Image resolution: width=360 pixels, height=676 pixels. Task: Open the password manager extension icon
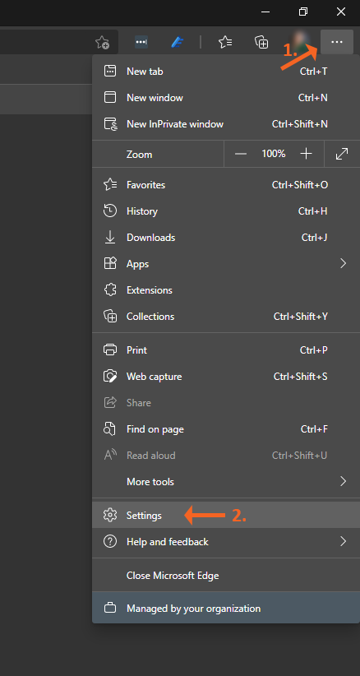point(141,42)
